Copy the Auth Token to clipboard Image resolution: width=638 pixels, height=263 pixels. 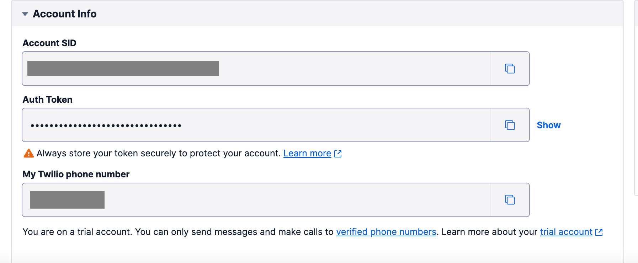(x=510, y=125)
